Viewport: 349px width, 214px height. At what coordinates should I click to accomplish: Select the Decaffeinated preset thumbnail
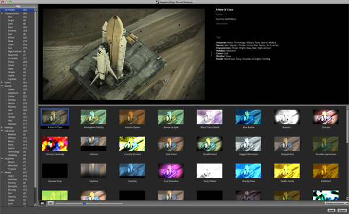(x=209, y=144)
